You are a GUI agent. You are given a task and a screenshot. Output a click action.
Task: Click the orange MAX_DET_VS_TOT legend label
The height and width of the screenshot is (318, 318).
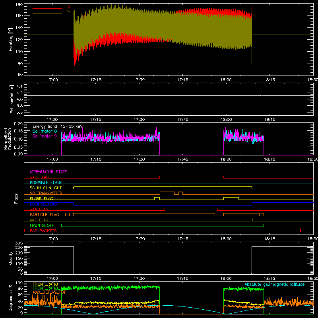[49, 293]
